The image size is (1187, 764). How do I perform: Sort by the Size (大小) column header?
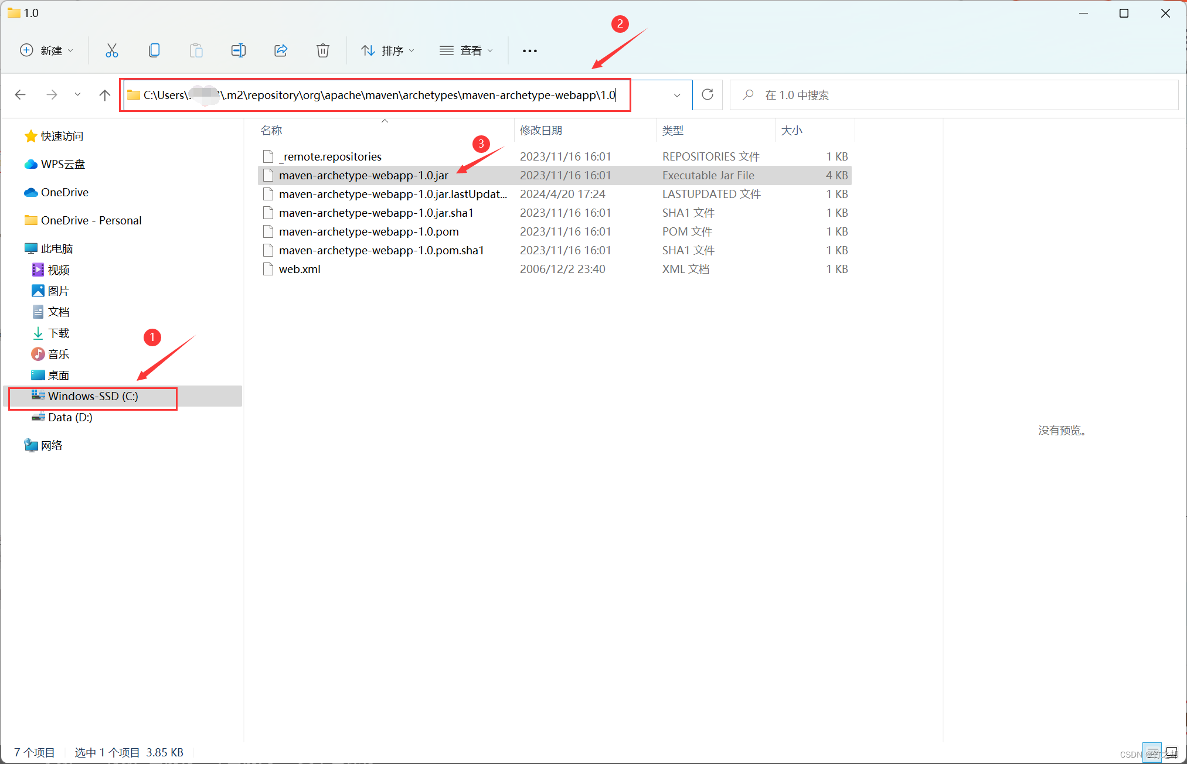tap(815, 130)
